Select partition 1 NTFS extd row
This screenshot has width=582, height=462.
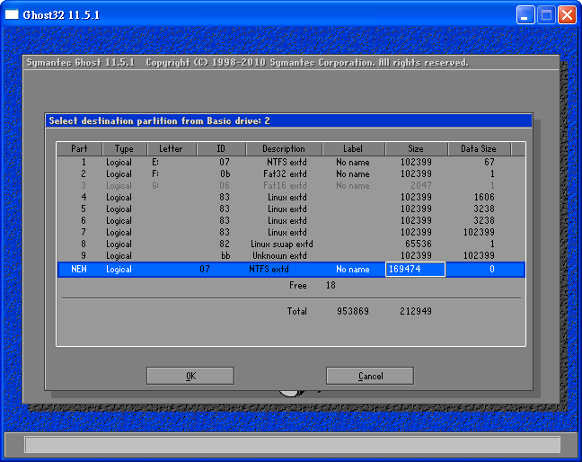click(291, 163)
